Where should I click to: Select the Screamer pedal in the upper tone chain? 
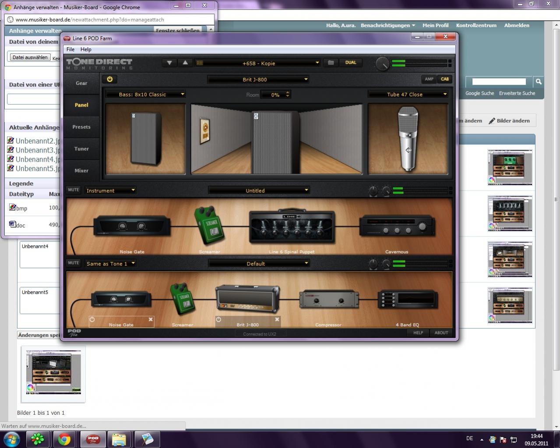pos(209,225)
